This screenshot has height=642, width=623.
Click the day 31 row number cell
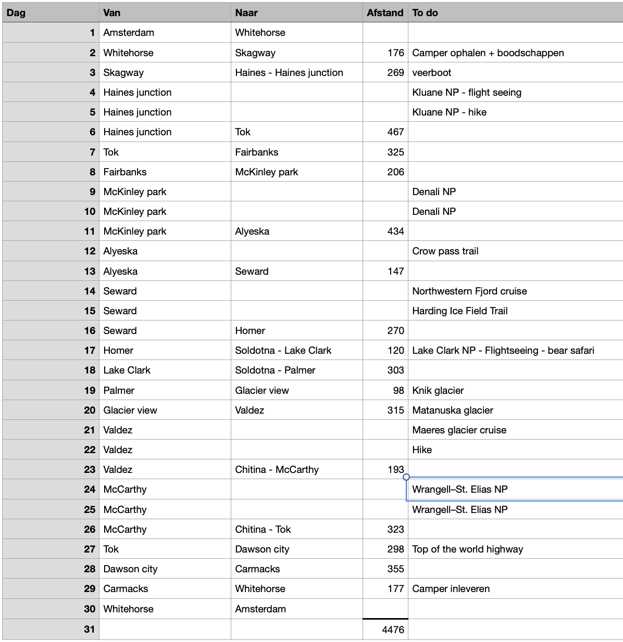tap(50, 630)
